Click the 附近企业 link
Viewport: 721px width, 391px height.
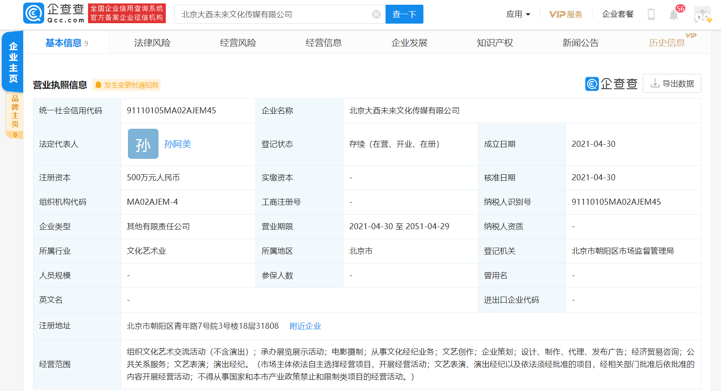(305, 326)
